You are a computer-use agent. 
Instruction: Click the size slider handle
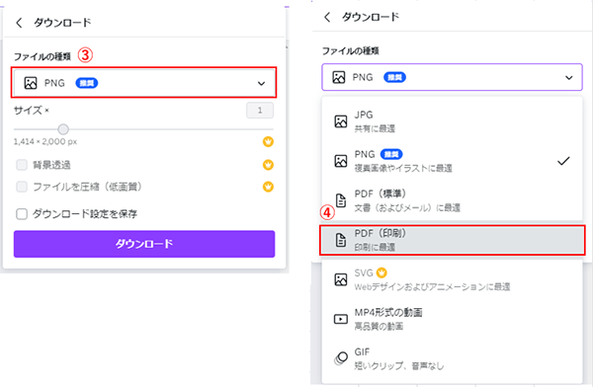pos(63,129)
